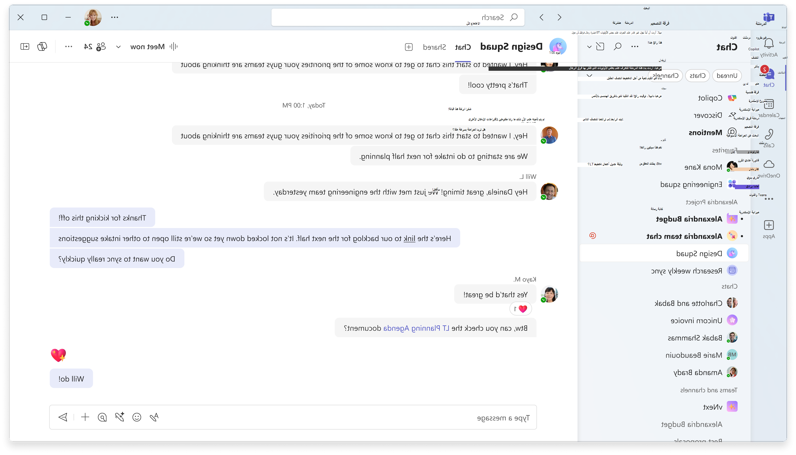Viewport: 796px width, 455px height.
Task: Switch to the Shared tab
Action: tap(434, 47)
